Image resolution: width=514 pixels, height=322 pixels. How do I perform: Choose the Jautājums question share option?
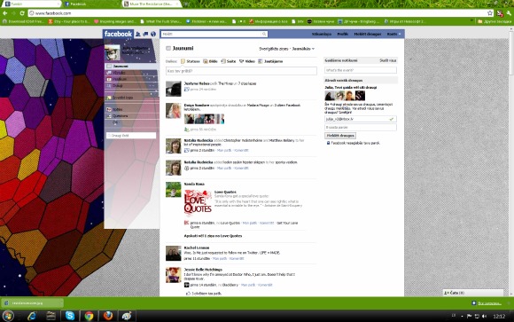(270, 61)
